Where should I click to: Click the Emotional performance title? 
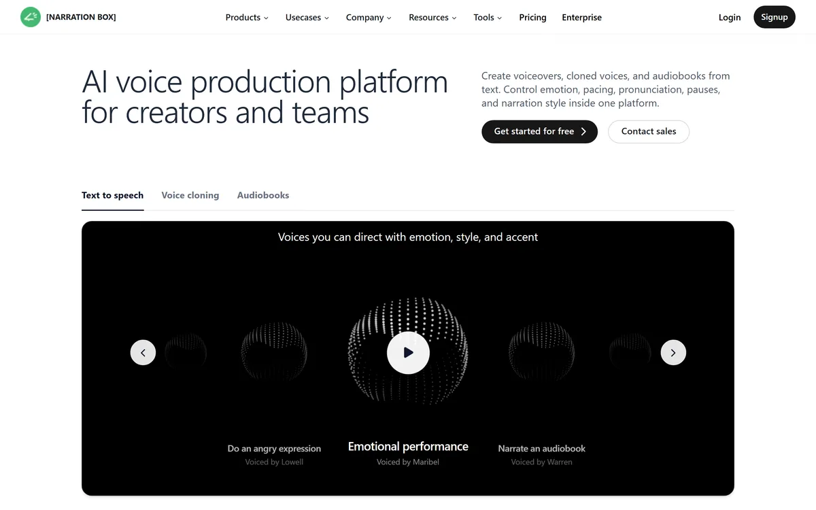click(x=408, y=447)
